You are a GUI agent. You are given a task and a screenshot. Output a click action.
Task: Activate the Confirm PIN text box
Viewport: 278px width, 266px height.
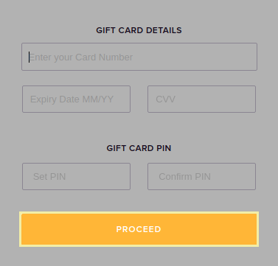(x=201, y=176)
